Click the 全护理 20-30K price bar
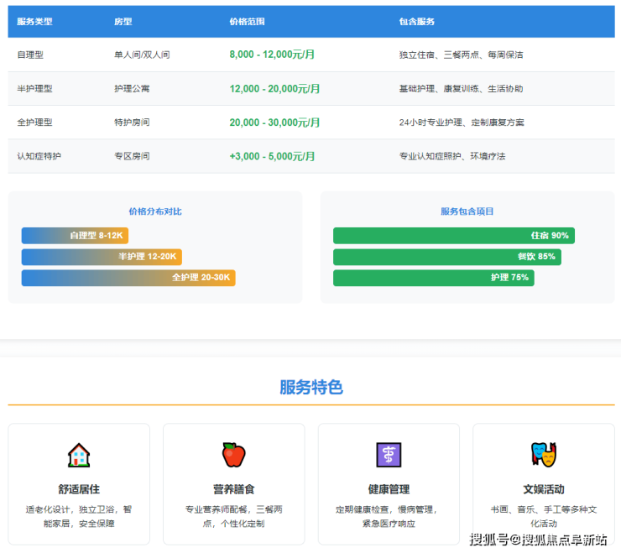This screenshot has width=621, height=553. (x=128, y=278)
